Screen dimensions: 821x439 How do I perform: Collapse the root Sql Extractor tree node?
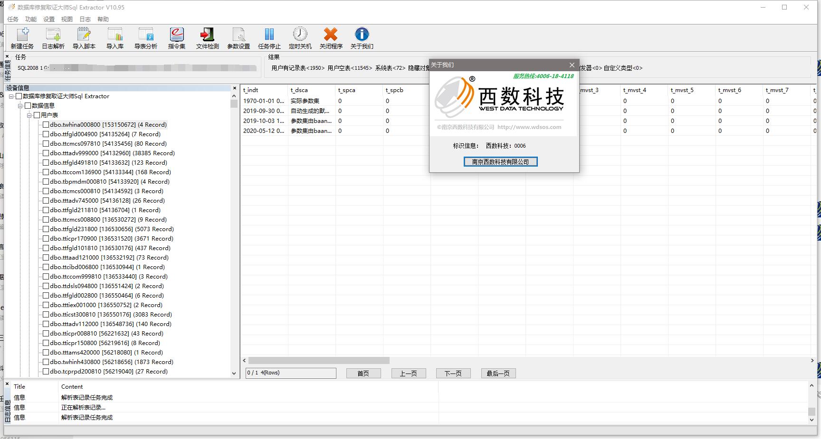pyautogui.click(x=11, y=96)
